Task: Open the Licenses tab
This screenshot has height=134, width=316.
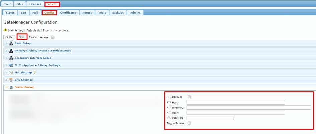Action: [x=35, y=4]
